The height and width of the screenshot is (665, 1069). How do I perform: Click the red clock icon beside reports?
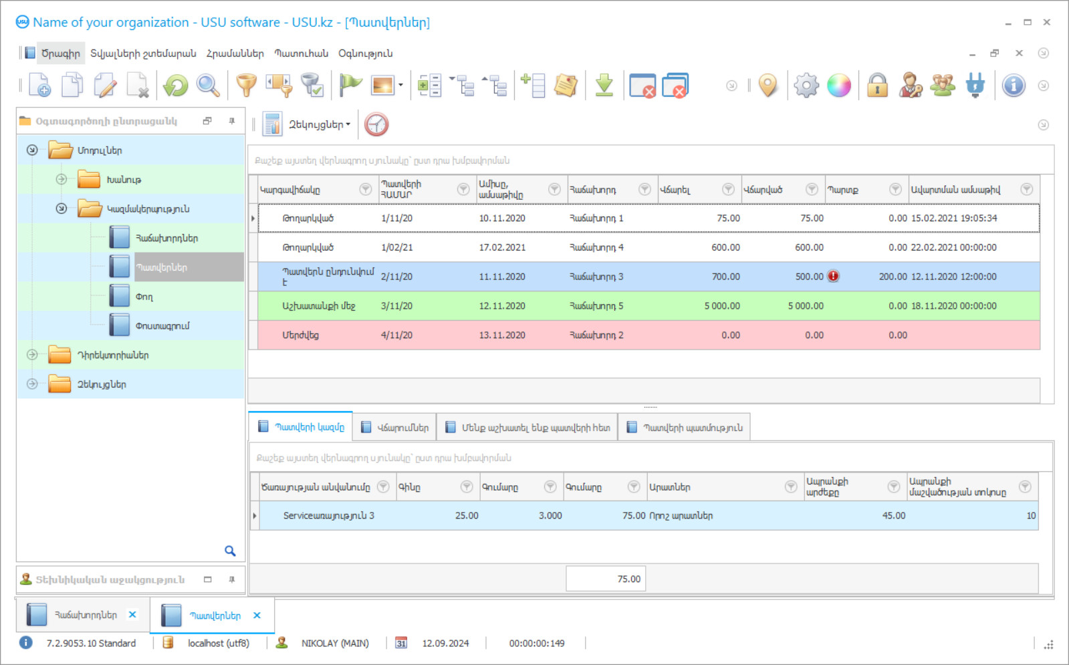[376, 124]
